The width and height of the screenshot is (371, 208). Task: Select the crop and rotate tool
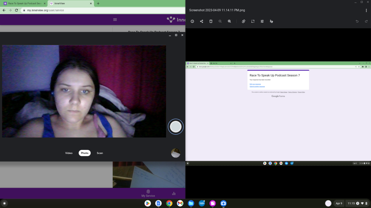tap(243, 21)
